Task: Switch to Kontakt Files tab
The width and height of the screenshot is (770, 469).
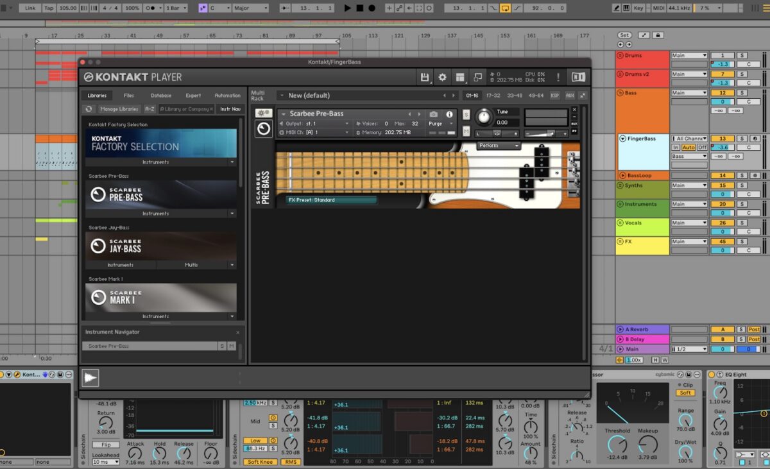Action: tap(129, 96)
